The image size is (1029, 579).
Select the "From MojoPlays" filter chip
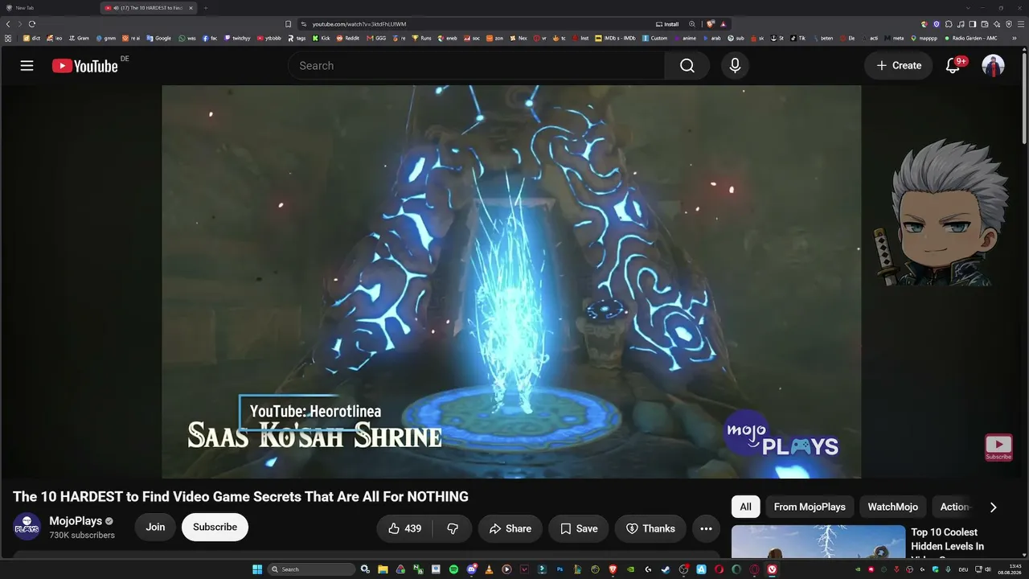810,507
